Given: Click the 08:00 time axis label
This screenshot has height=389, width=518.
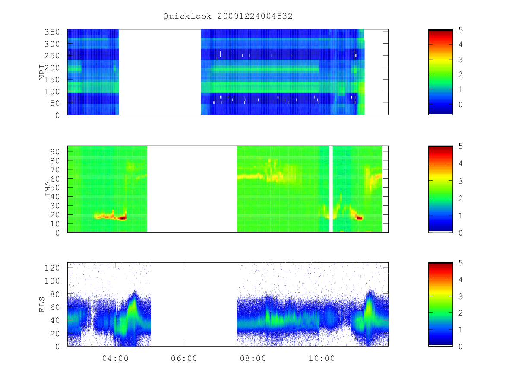Looking at the screenshot, I should tap(253, 358).
